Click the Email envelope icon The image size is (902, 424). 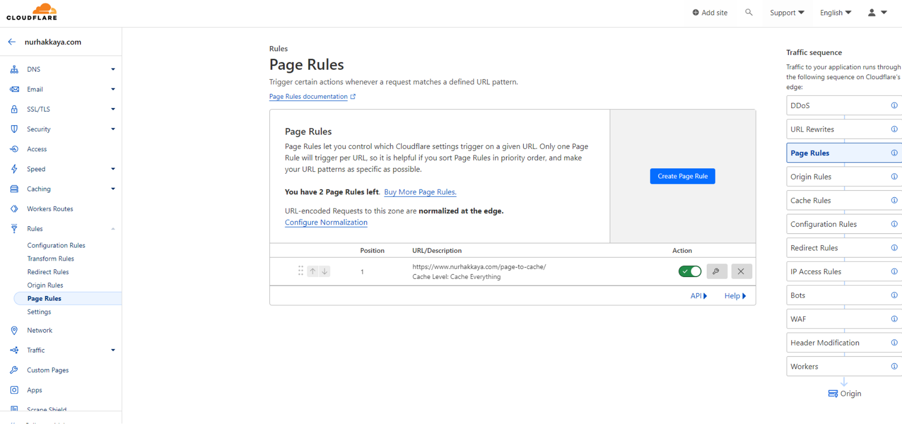coord(14,89)
